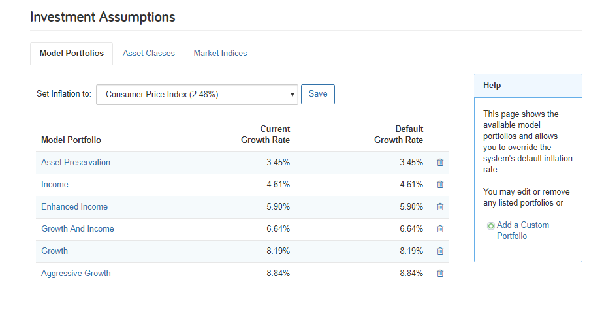Remove the Aggressive Growth portfolio
This screenshot has height=314, width=602.
pos(440,274)
